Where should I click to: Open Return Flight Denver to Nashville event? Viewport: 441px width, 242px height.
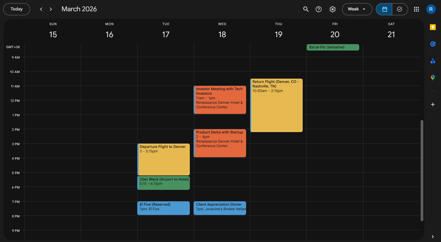point(276,105)
